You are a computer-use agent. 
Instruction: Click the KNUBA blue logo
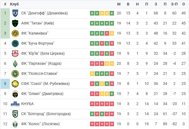15,104
